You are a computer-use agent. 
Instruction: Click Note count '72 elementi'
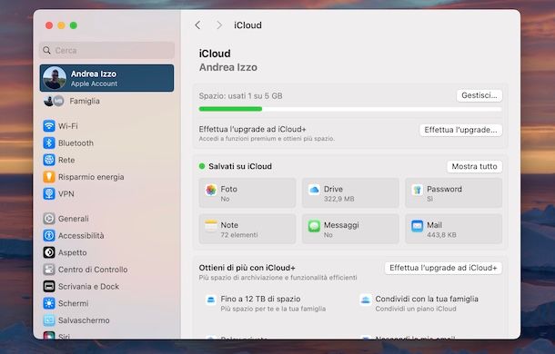(239, 234)
